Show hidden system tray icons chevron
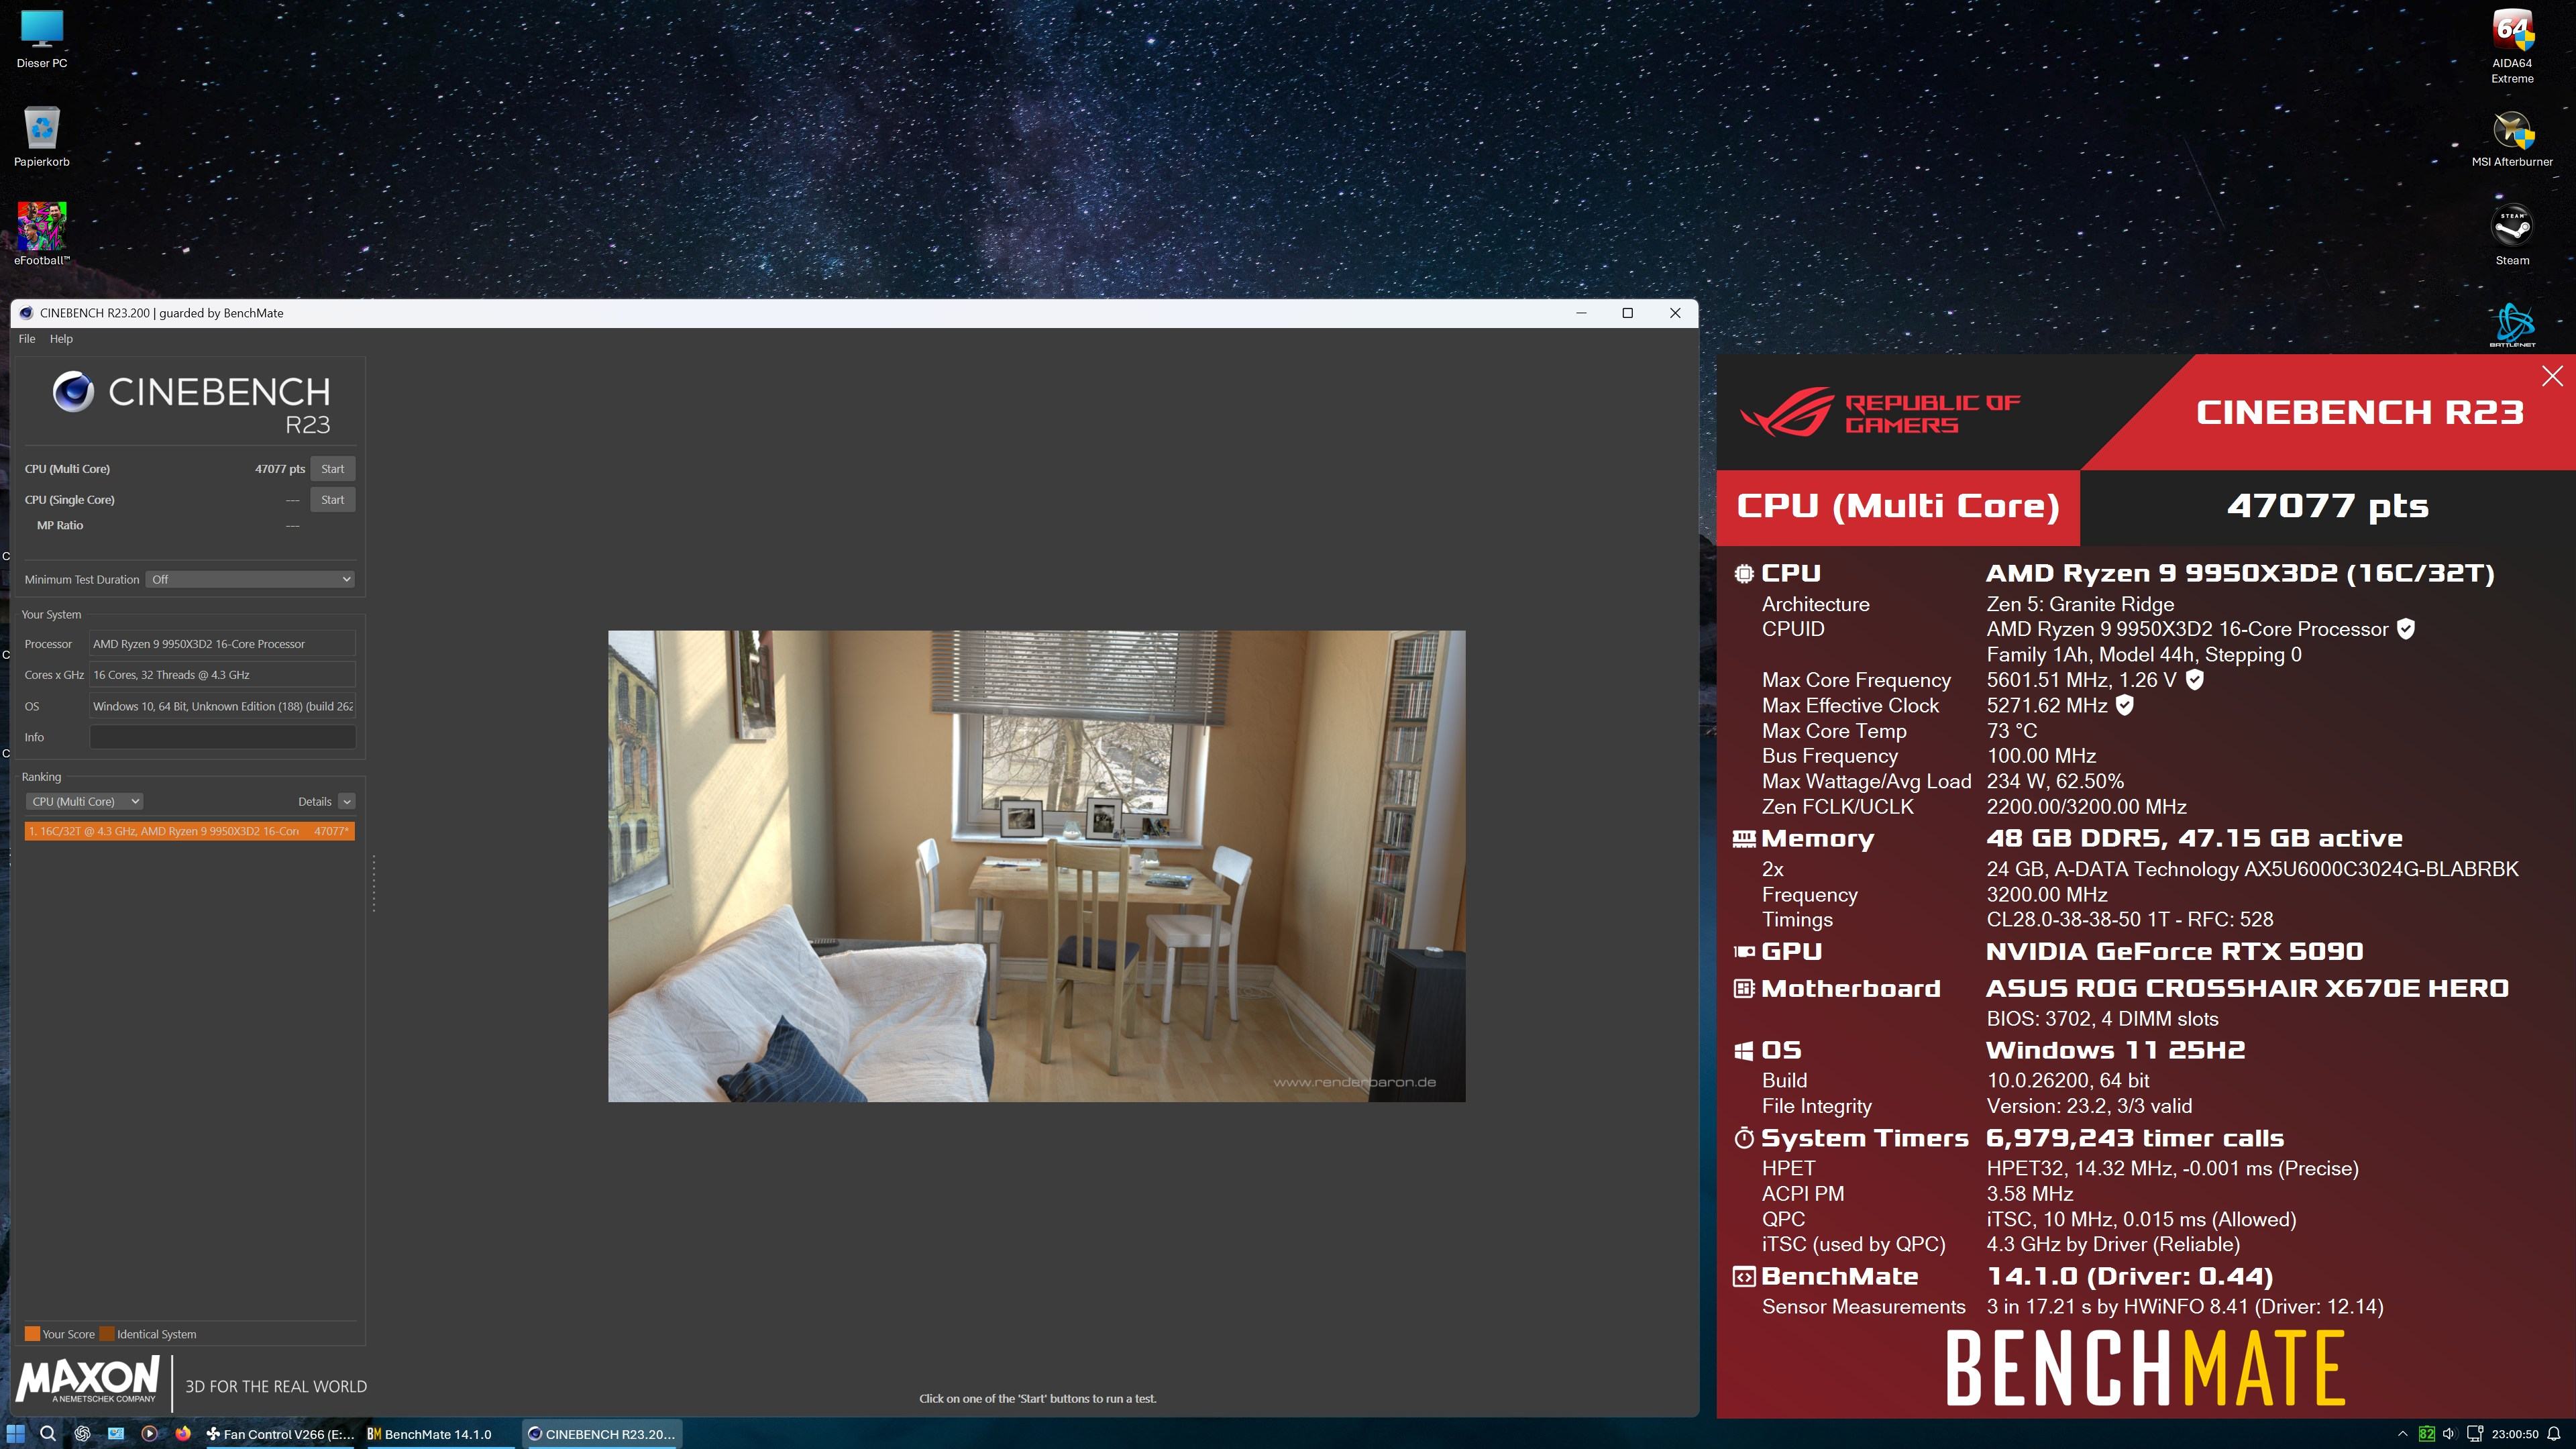Image resolution: width=2576 pixels, height=1449 pixels. pos(2402,1433)
